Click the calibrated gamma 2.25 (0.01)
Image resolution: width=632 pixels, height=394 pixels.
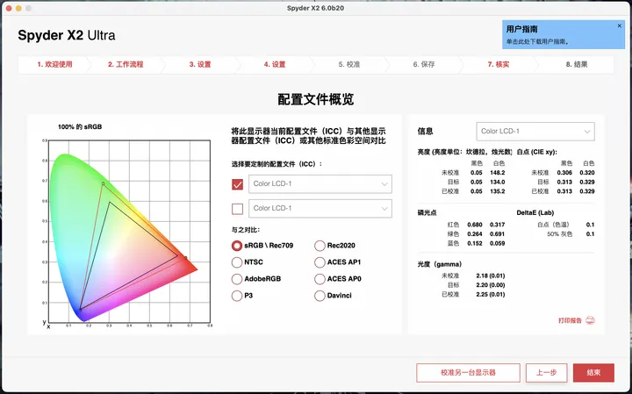pyautogui.click(x=490, y=295)
